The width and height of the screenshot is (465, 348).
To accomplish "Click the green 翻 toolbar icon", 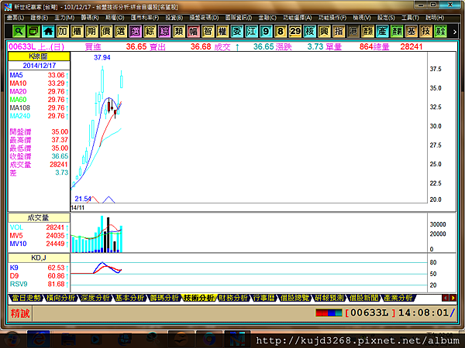I will [x=397, y=32].
